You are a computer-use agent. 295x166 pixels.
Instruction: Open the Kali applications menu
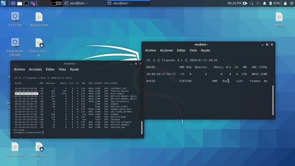point(3,3)
